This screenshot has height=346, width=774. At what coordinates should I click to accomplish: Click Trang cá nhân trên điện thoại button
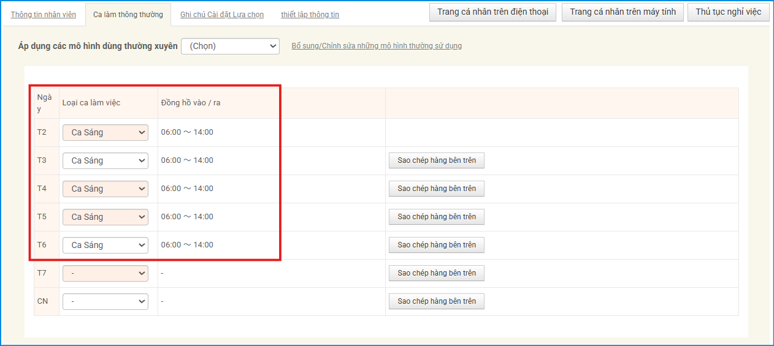492,12
